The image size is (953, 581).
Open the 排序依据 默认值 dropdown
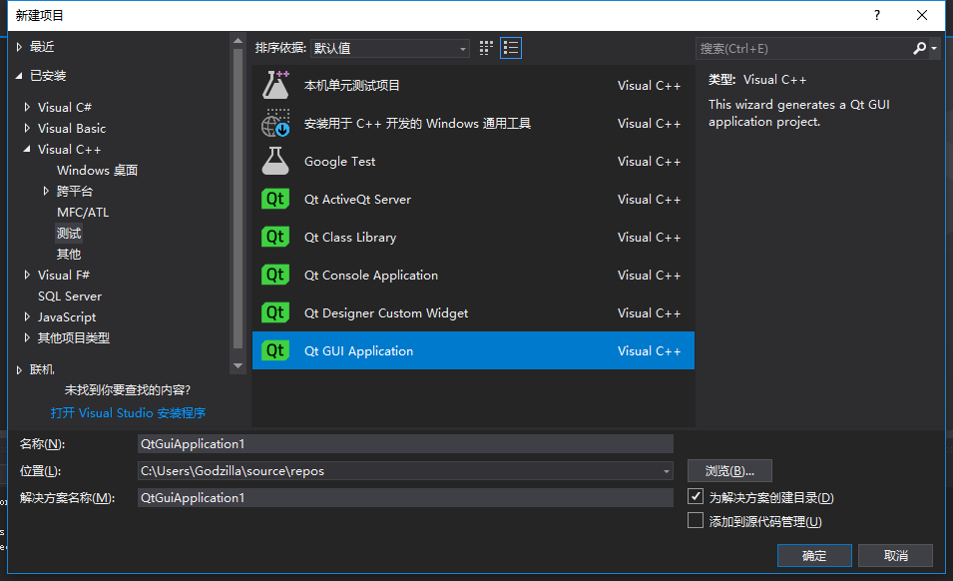click(389, 48)
